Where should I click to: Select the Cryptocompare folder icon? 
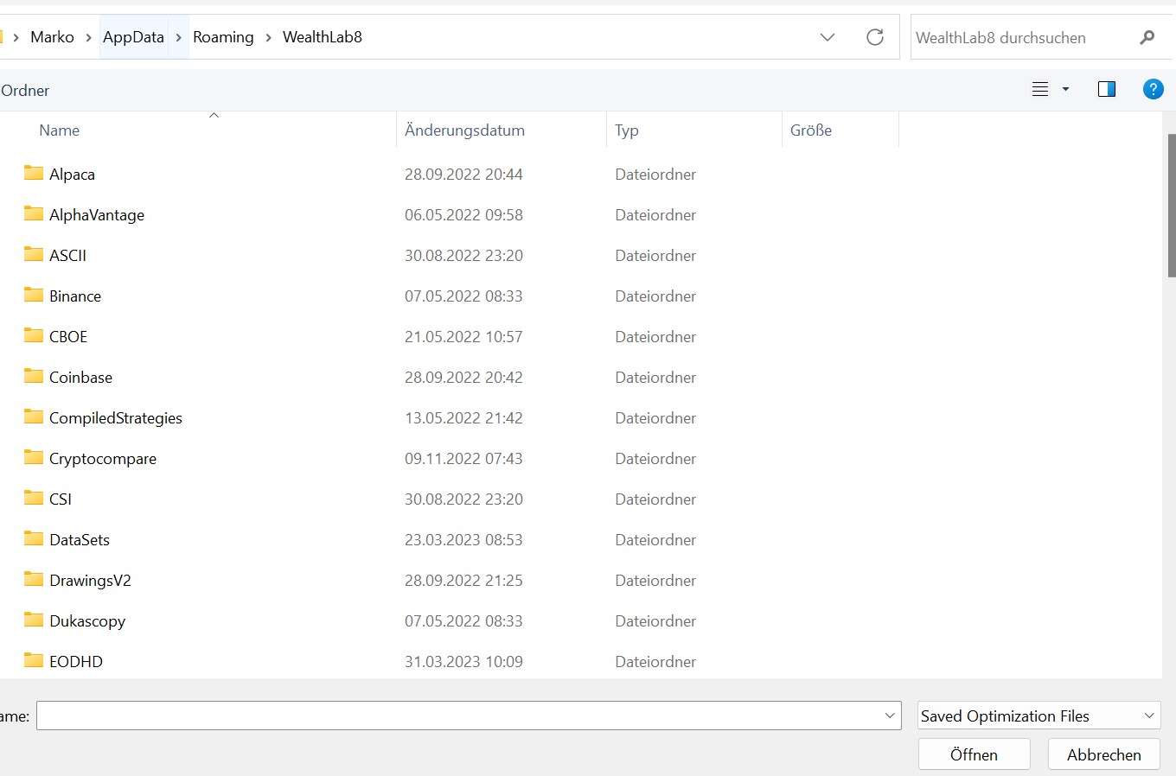(x=34, y=457)
